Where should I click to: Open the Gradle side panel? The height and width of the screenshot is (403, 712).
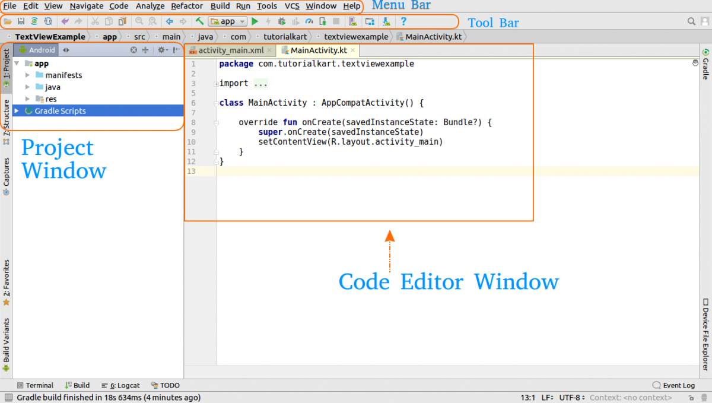pyautogui.click(x=705, y=65)
